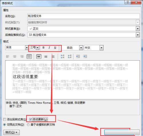Select 基于该模板的新文档 radio button

coord(28,125)
